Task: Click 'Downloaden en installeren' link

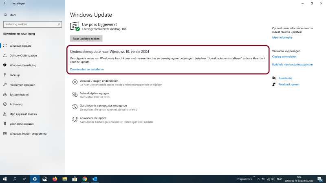Action: [x=87, y=69]
